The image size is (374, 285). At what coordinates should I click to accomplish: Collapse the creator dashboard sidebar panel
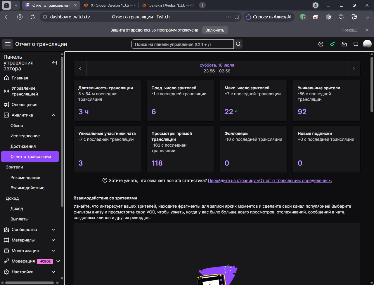pyautogui.click(x=54, y=63)
